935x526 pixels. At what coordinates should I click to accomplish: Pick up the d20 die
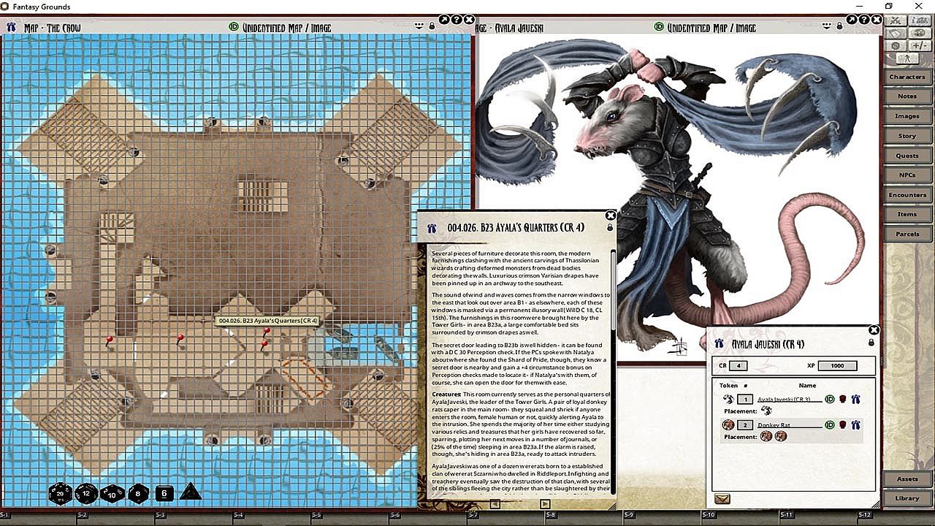click(60, 494)
